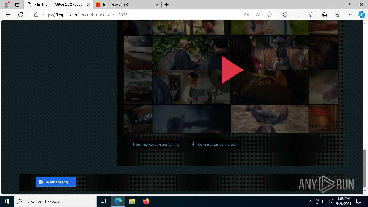Click the woman in white coat thumbnail
The image size is (368, 207).
(x=191, y=87)
